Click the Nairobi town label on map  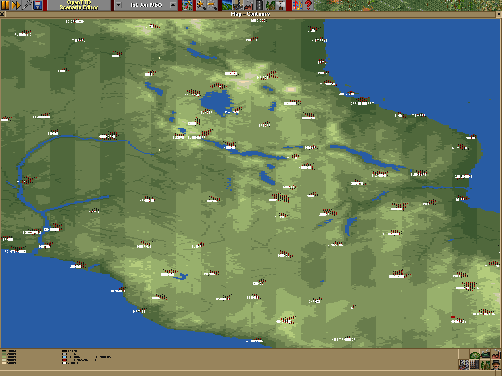coord(263,78)
